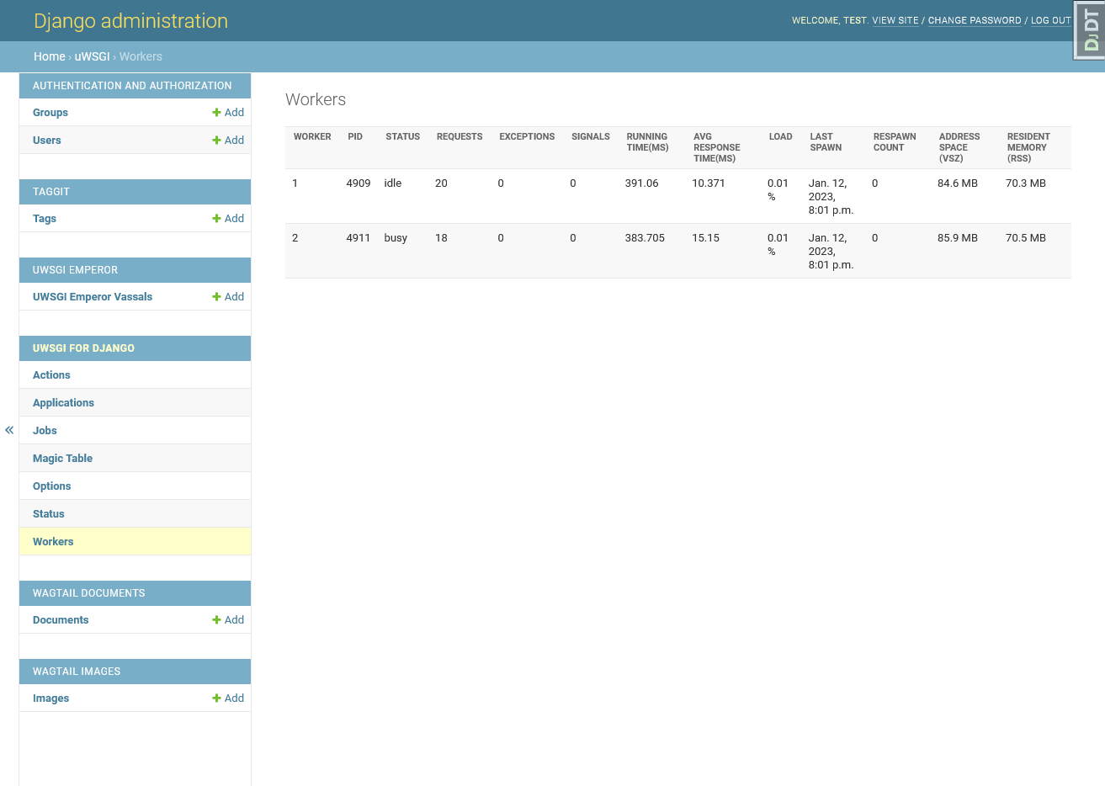
Task: Click the uWSGI breadcrumb
Action: pyautogui.click(x=93, y=56)
